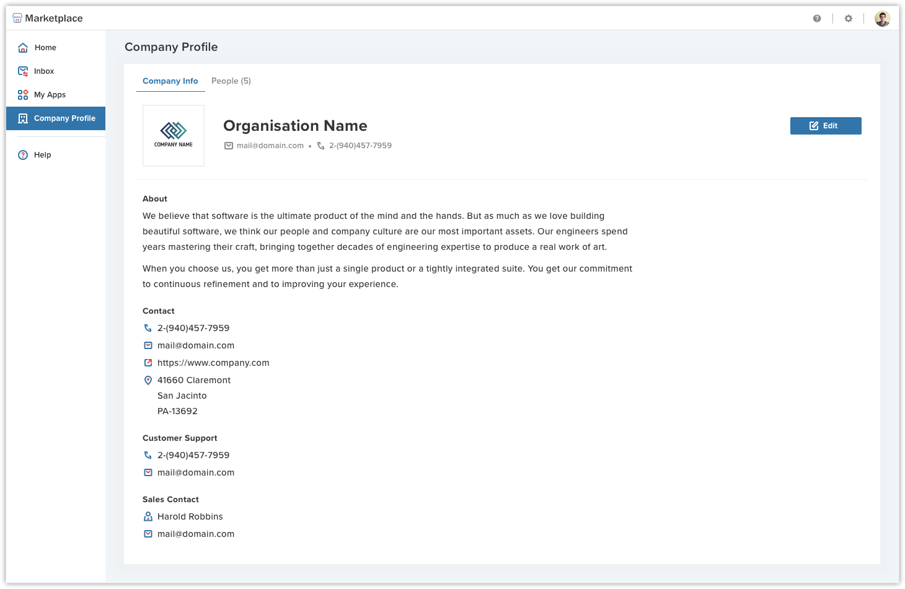This screenshot has width=905, height=589.
Task: Open settings via the gear icon
Action: 848,18
